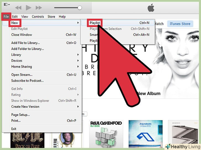This screenshot has width=201, height=150.
Task: Open the Store menu
Action: click(x=51, y=16)
